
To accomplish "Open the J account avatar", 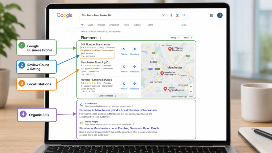I will coord(220,15).
